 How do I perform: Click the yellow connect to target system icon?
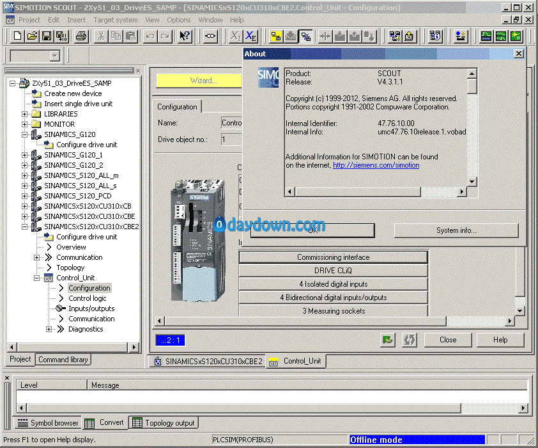276,36
